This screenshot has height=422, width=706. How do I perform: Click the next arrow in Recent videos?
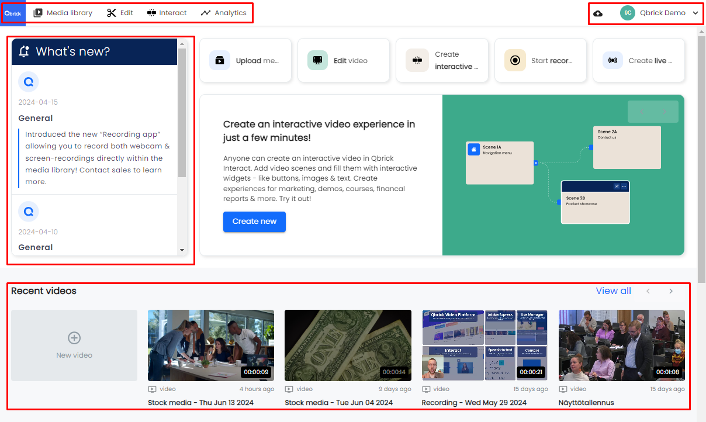point(671,291)
